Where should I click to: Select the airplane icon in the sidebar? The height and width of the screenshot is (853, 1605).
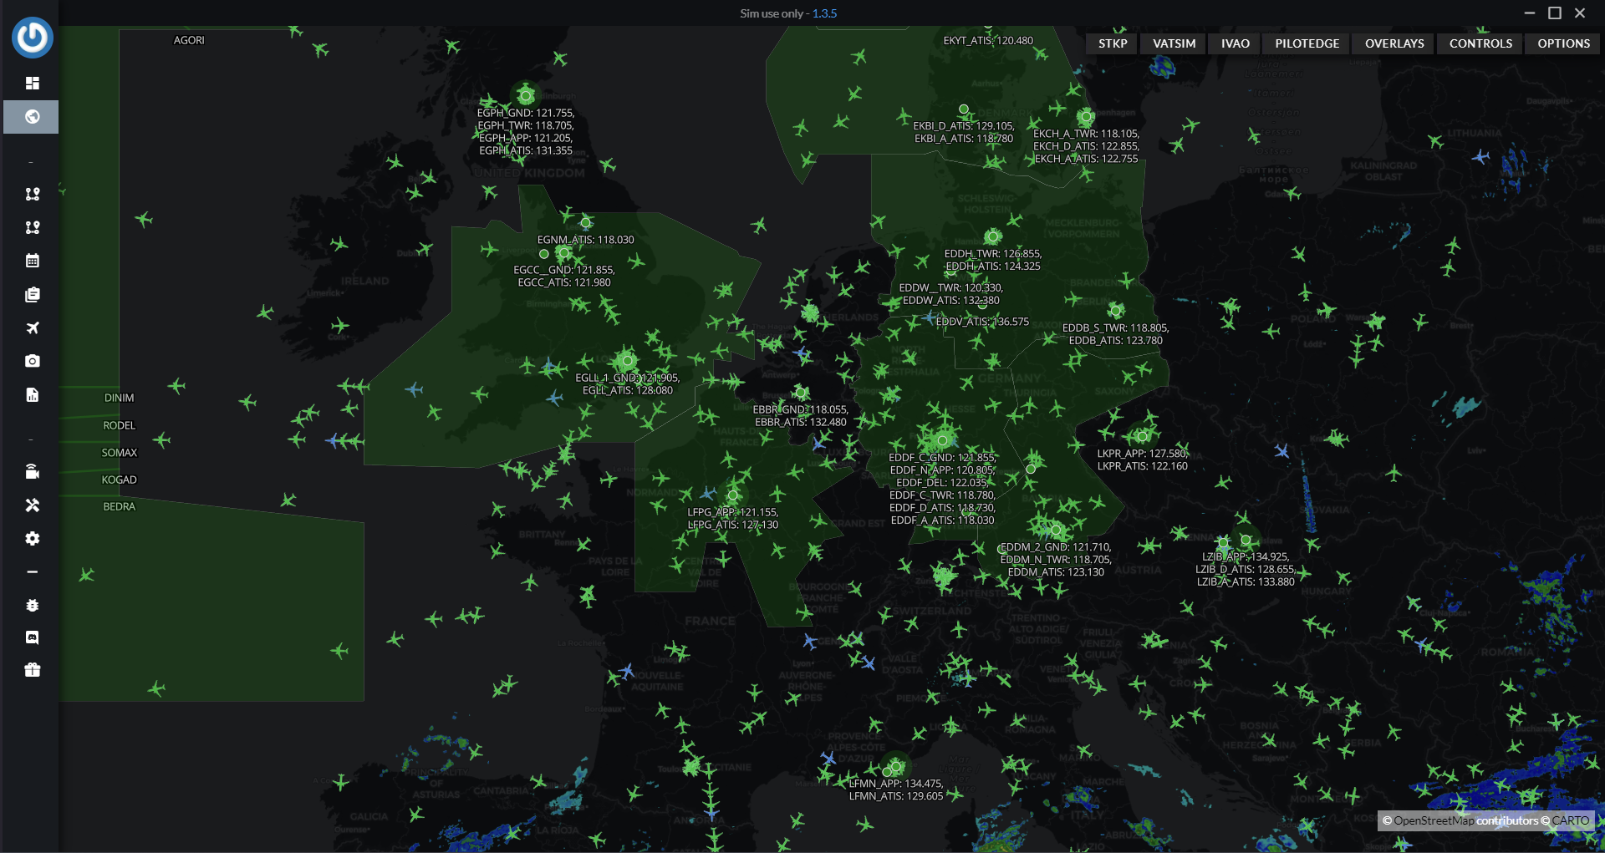pos(32,327)
